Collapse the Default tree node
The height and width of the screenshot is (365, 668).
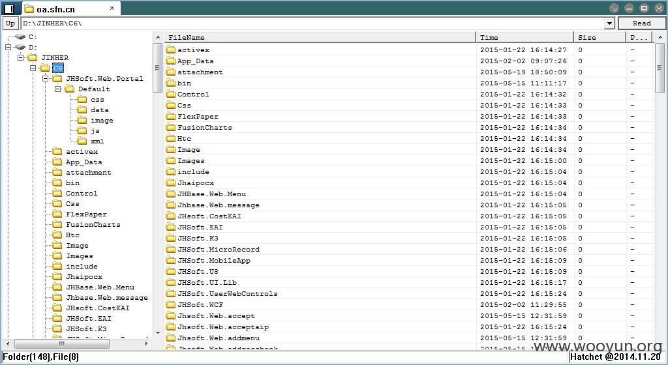57,89
